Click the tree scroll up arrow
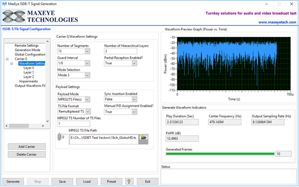This screenshot has width=299, height=187. pyautogui.click(x=47, y=41)
